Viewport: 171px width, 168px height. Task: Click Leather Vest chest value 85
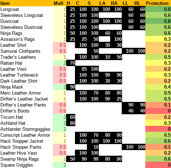[81, 69]
